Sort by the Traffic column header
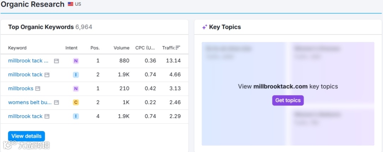Viewport: 383px width, 152px height. [x=169, y=48]
